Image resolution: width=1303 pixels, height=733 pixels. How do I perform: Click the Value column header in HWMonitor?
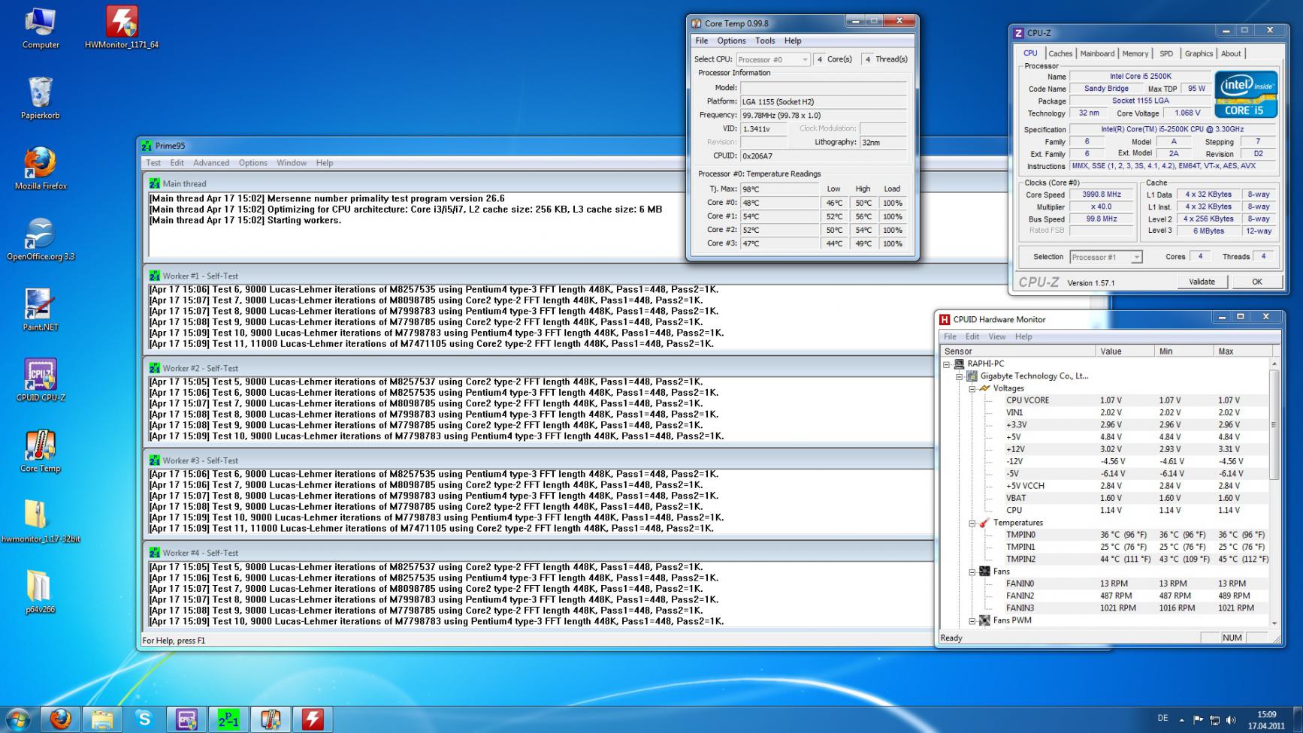1125,351
